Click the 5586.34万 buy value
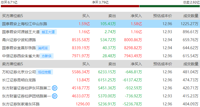Viewport: 200px width, 107px height. coord(81,72)
